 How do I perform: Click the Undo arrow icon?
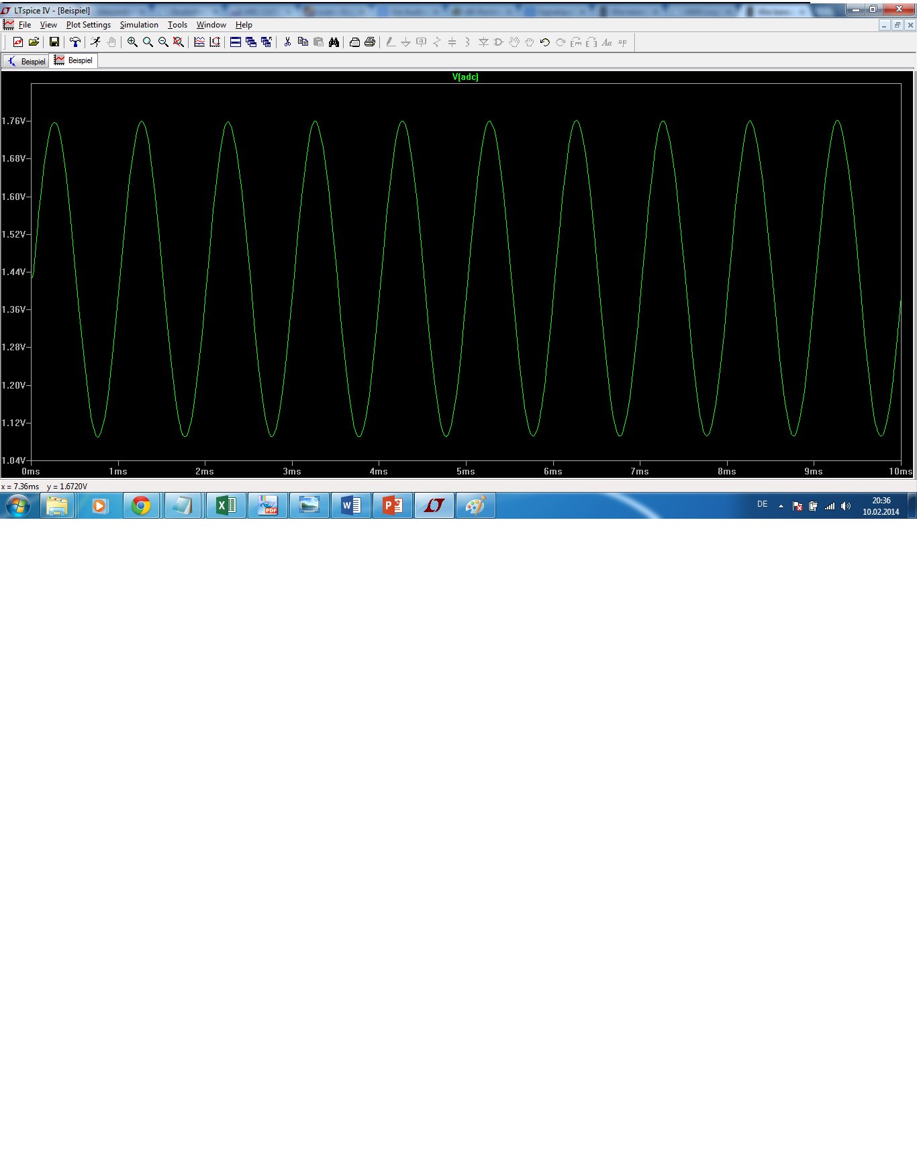click(x=545, y=42)
